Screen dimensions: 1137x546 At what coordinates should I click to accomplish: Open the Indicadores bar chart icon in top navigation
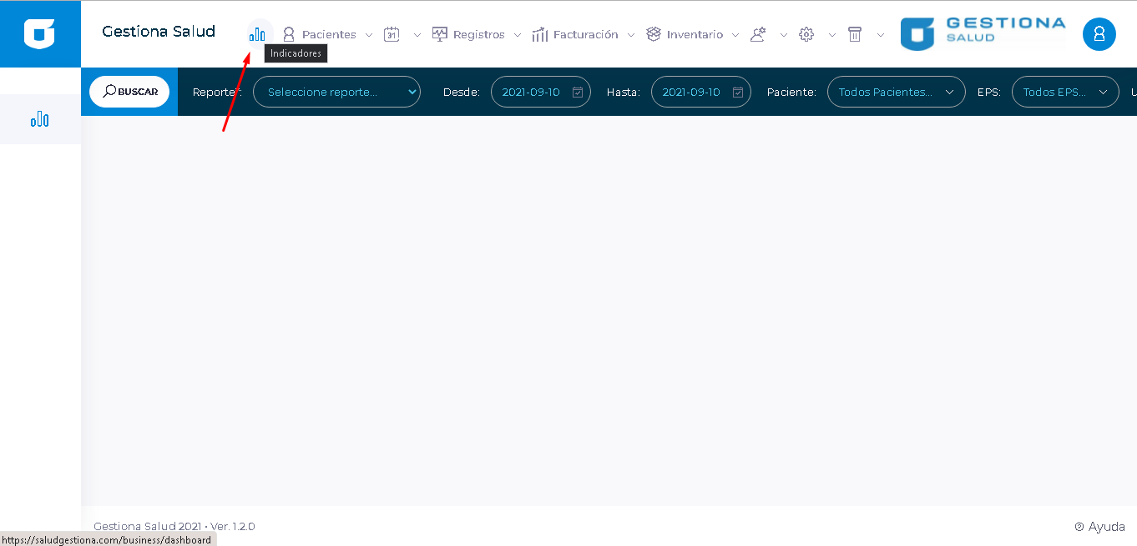tap(258, 34)
